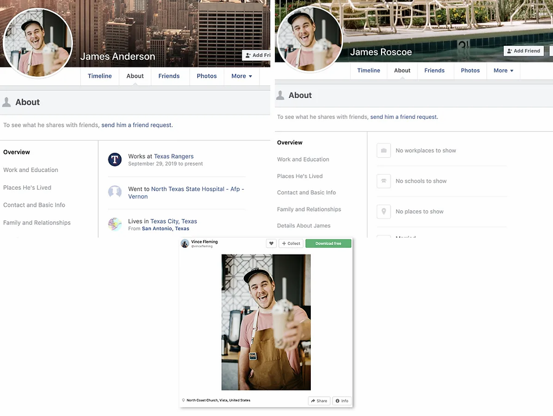
Task: Open Places He's Lived in Anderson sidebar
Action: tap(27, 188)
